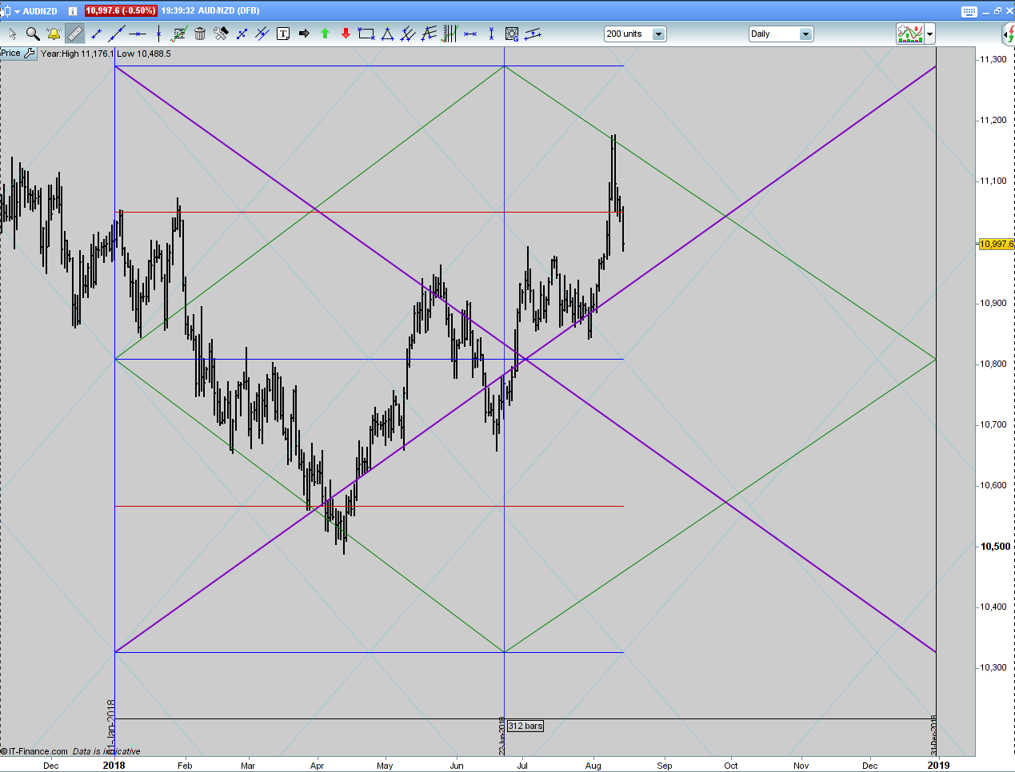Select the rectangle drawing tool

pyautogui.click(x=366, y=34)
